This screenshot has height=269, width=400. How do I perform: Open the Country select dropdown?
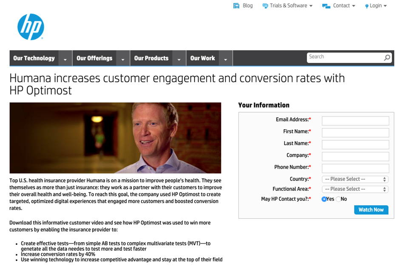click(x=355, y=179)
